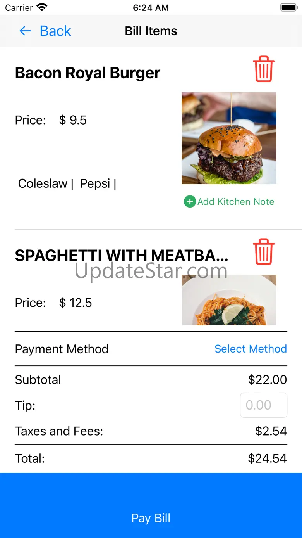Tap the Pepsi drink option
302x538 pixels.
(x=95, y=183)
